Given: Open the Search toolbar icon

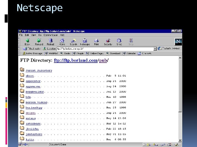Looking at the screenshot, I should point(73,42).
